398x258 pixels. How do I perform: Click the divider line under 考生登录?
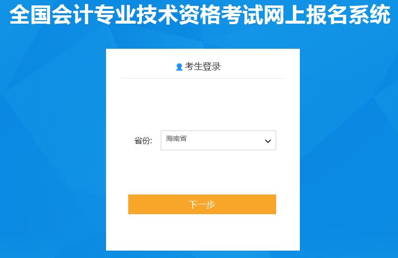203,79
